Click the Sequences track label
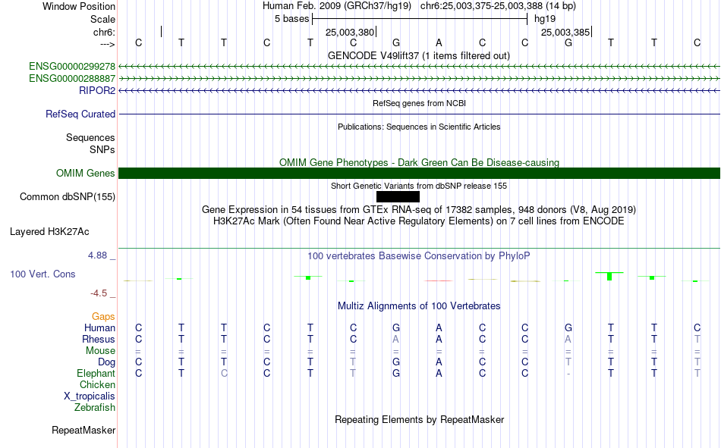 point(90,137)
